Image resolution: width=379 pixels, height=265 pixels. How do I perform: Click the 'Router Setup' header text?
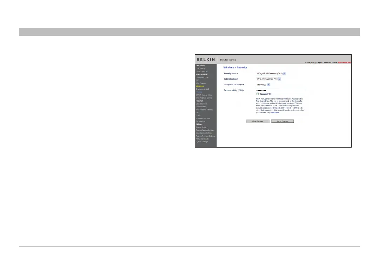(x=228, y=60)
